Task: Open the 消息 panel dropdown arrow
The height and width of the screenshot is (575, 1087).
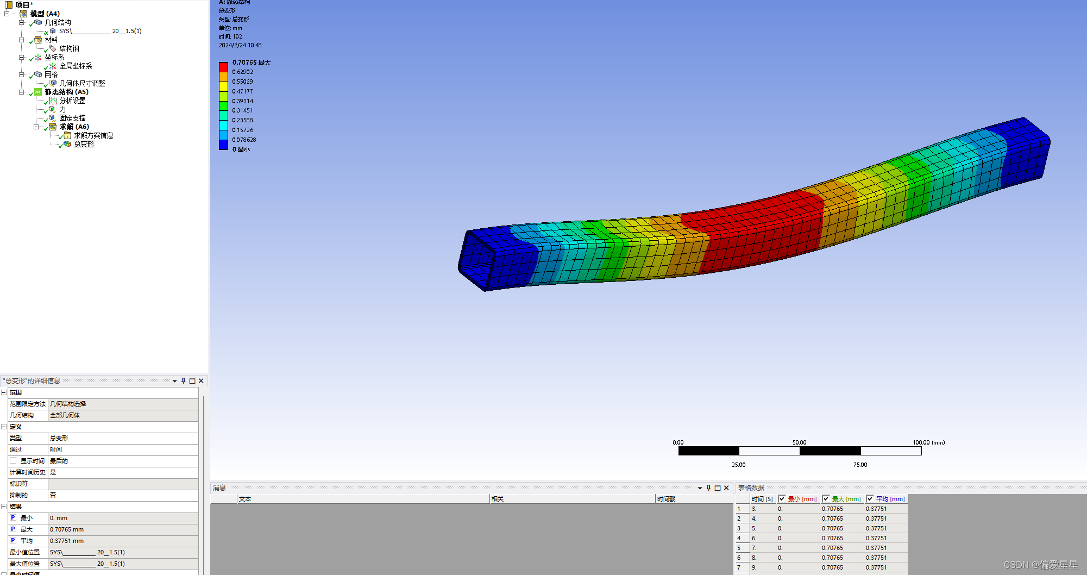Action: [x=700, y=488]
